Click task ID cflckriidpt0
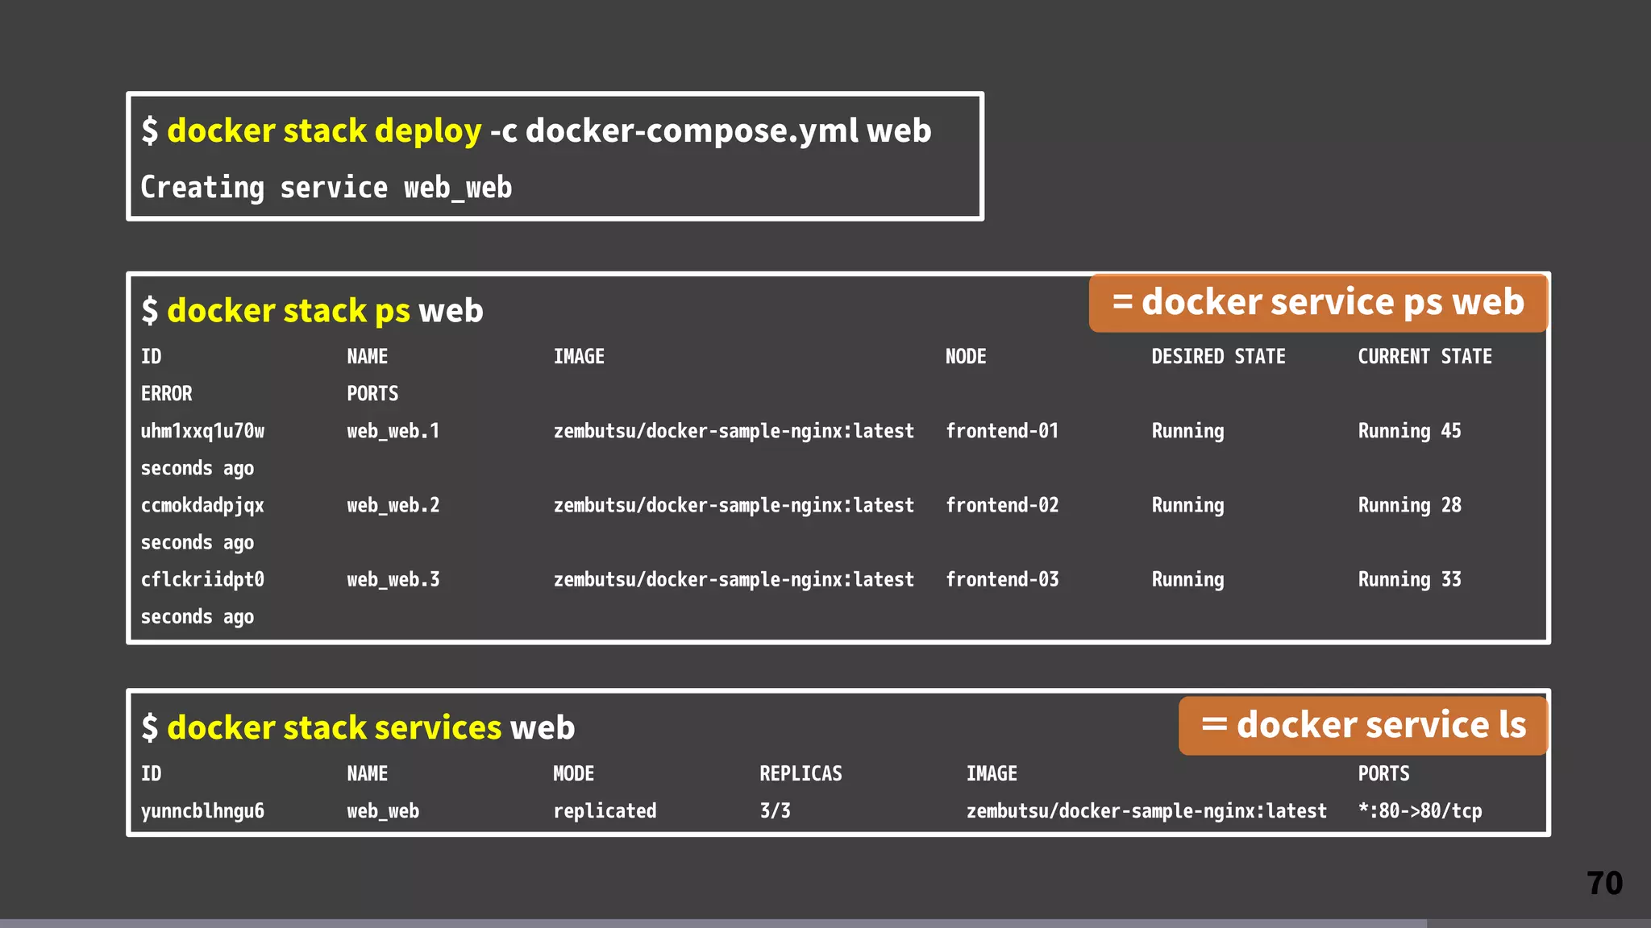This screenshot has width=1651, height=928. [x=202, y=579]
